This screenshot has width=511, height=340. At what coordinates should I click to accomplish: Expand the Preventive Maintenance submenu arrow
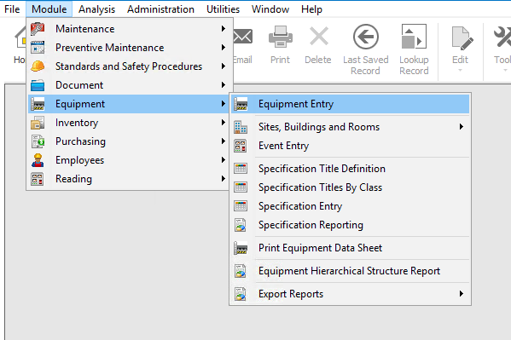click(224, 48)
